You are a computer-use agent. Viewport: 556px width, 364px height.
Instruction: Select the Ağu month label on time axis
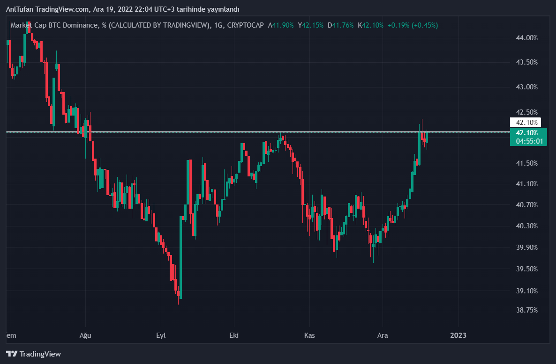[85, 335]
